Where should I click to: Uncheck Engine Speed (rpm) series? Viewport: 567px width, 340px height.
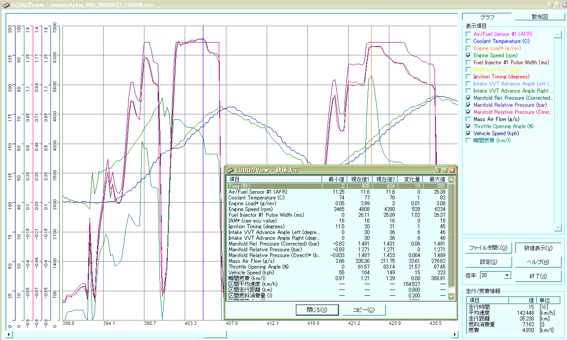click(468, 55)
